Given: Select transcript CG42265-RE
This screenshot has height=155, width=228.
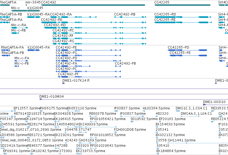Looking at the screenshot, I should [x=183, y=22].
